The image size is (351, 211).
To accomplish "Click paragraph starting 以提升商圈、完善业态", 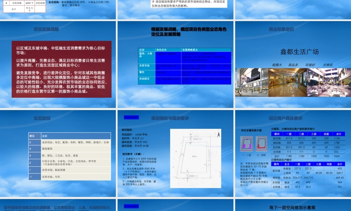I will pos(61,63).
